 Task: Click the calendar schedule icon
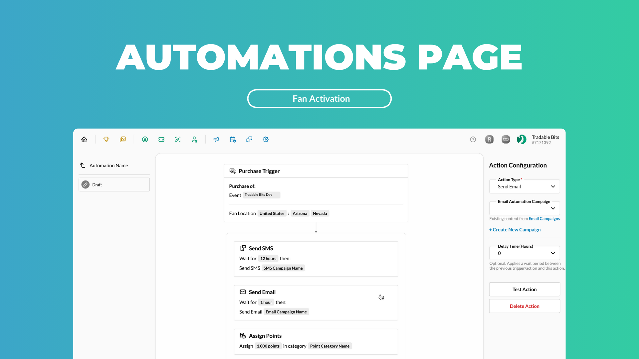(x=233, y=140)
